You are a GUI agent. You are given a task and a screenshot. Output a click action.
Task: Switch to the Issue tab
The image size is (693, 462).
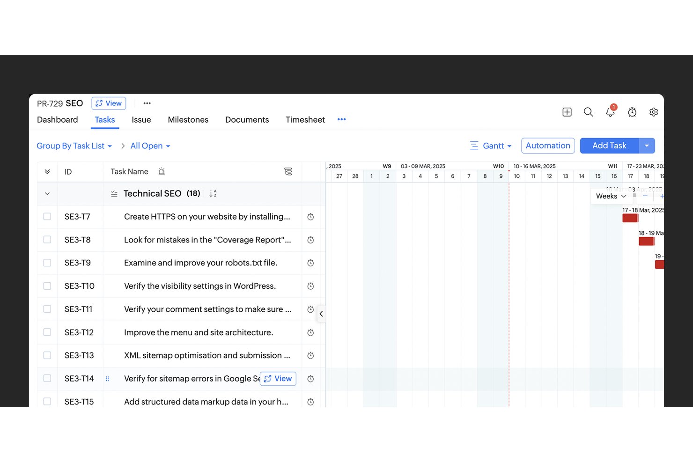141,119
